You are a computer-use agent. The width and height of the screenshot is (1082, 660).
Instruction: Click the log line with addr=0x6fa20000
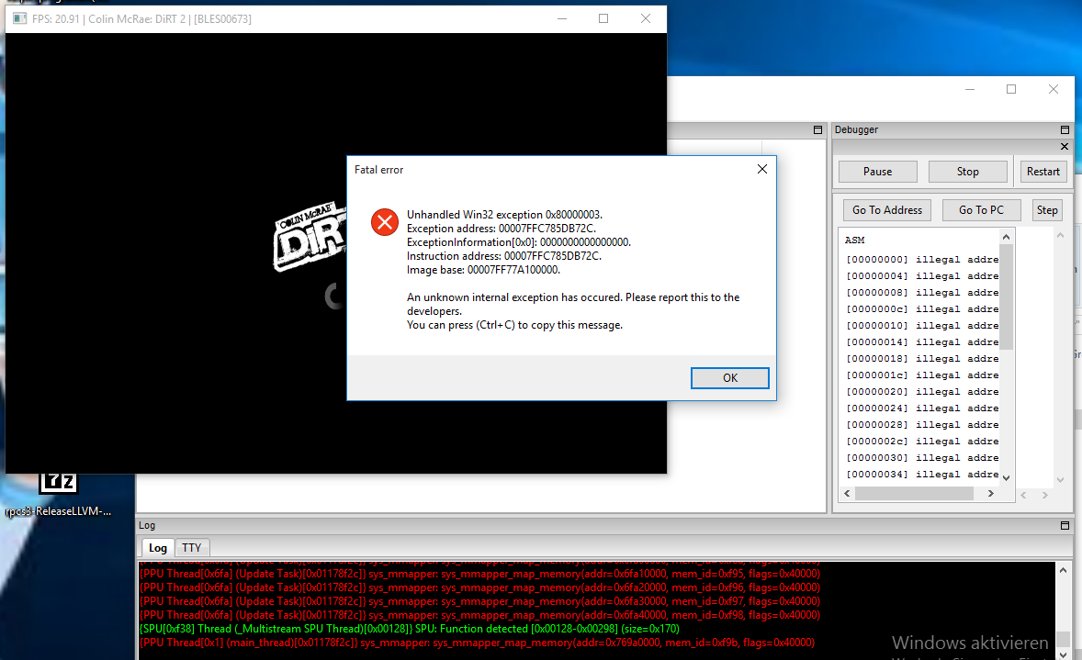479,587
